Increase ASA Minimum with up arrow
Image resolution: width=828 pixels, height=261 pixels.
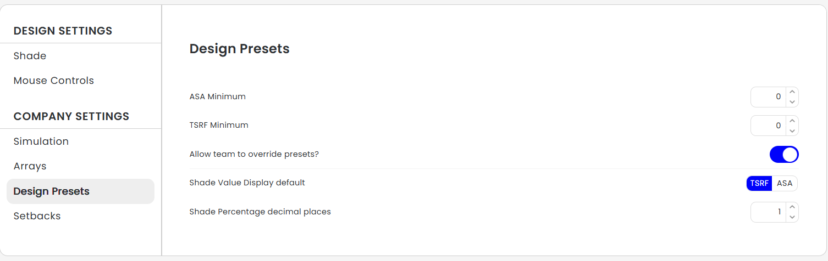(792, 92)
